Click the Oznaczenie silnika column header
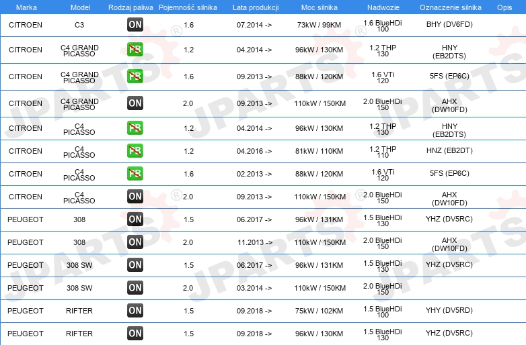526x345 pixels. [451, 7]
